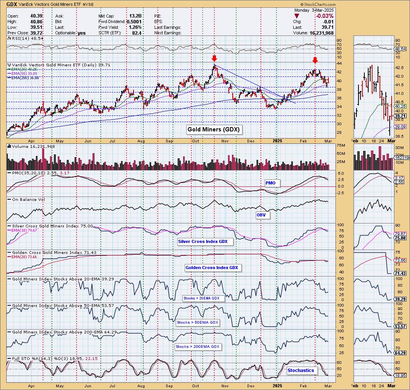410x390 pixels.
Task: Open the StockCharts.com copyright link
Action: pos(318,4)
